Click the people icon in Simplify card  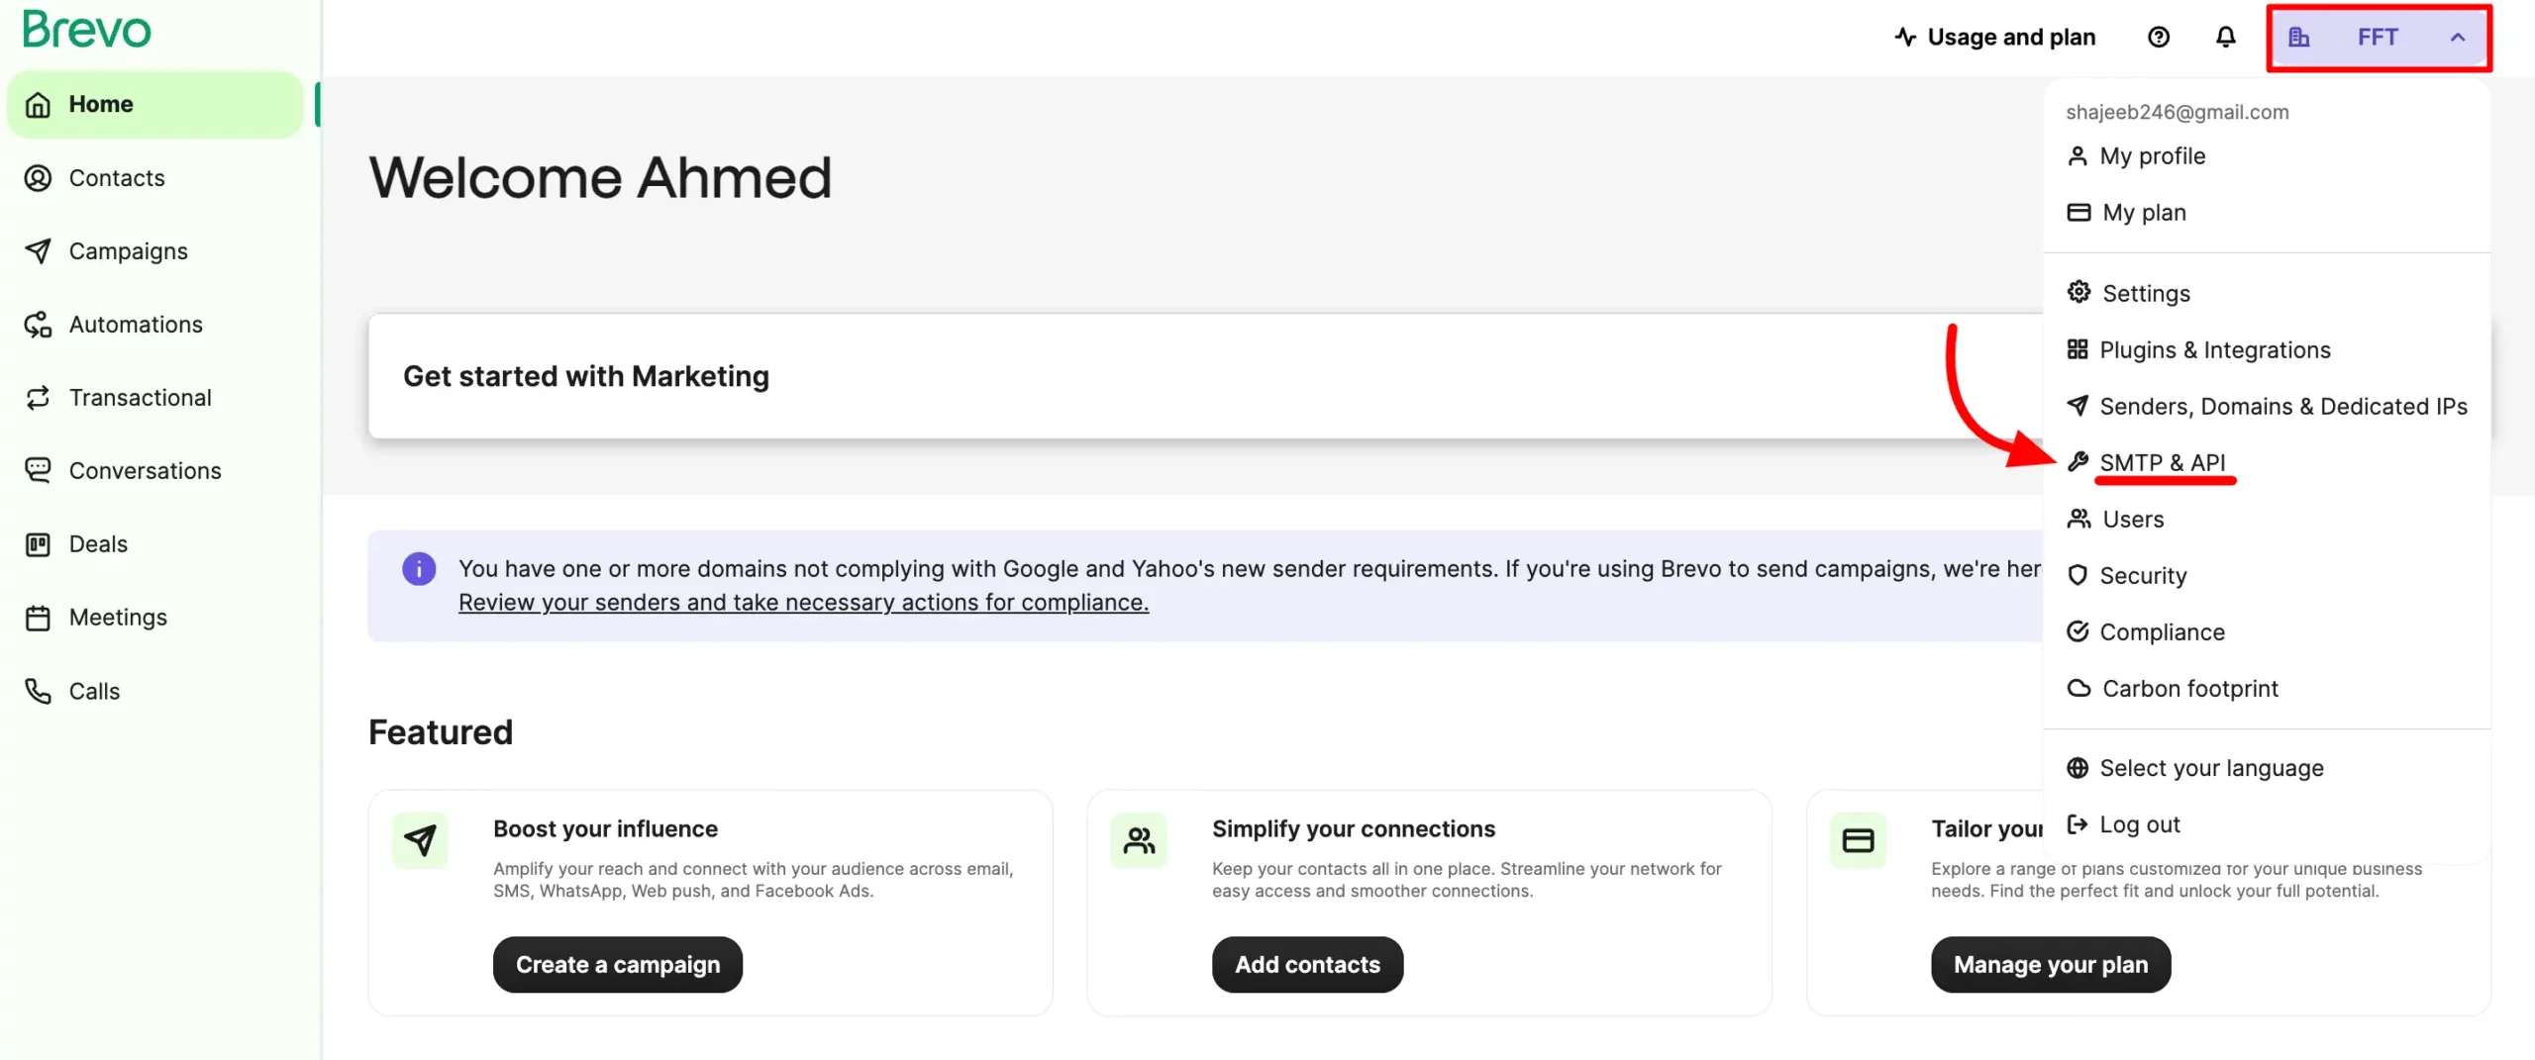click(x=1139, y=840)
